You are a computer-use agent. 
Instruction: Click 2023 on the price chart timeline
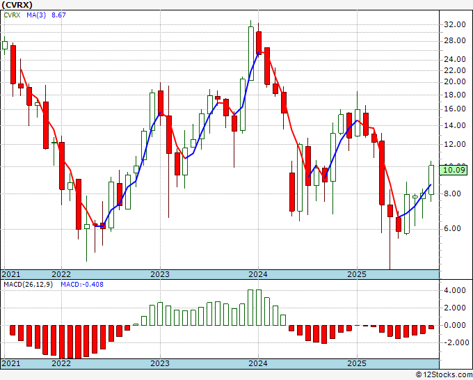[x=160, y=274]
